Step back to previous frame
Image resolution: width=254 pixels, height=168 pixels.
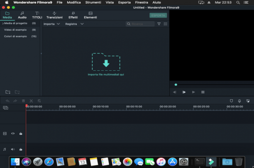pos(175,92)
